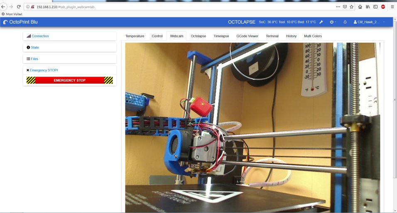
Task: Expand the Connection sidebar panel
Action: click(x=40, y=36)
